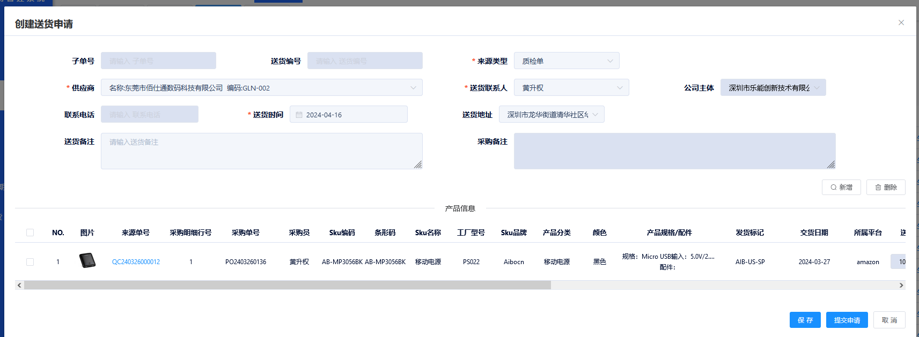The image size is (919, 337).
Task: Click the 所属平台 column header
Action: click(x=868, y=233)
